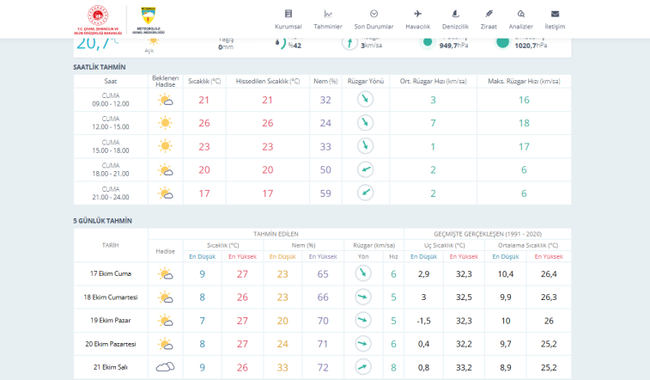The image size is (650, 380).
Task: Click wind direction icon for 09.00 - 12.00
Action: coord(366,100)
